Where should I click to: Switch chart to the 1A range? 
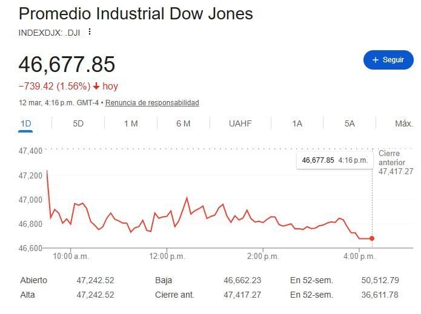[297, 123]
